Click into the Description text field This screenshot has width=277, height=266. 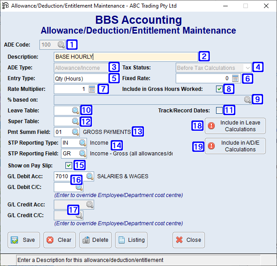click(126, 57)
